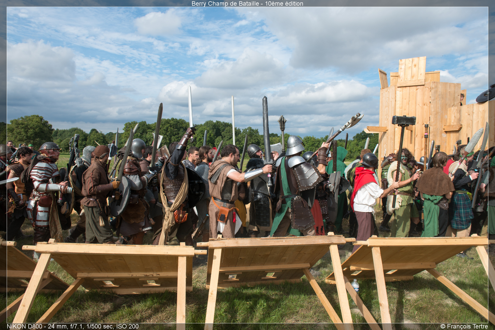Click the main battle photograph

[x=247, y=165]
